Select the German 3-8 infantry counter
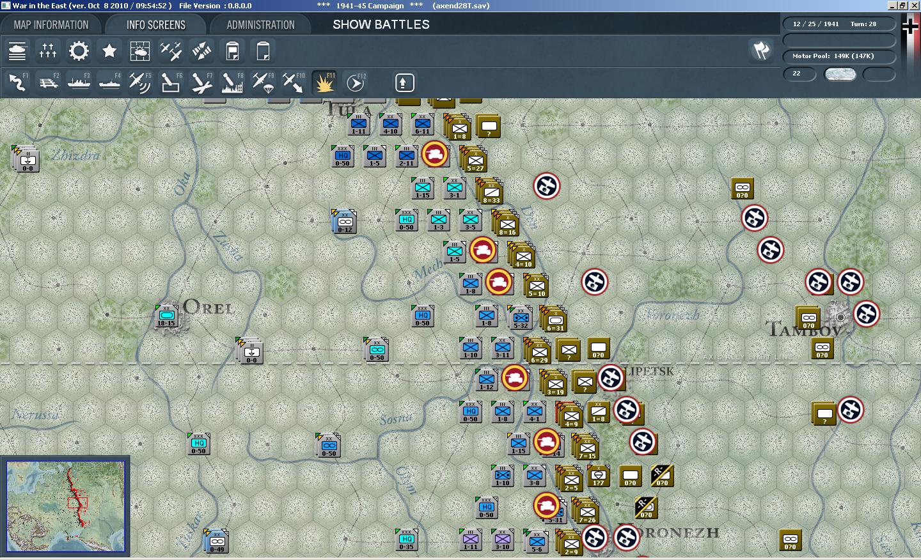921x560 pixels. [x=535, y=476]
